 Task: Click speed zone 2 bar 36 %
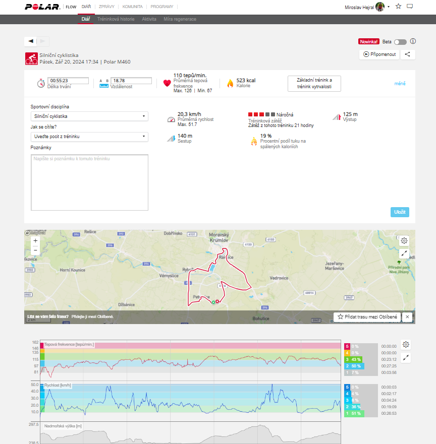[x=353, y=407]
